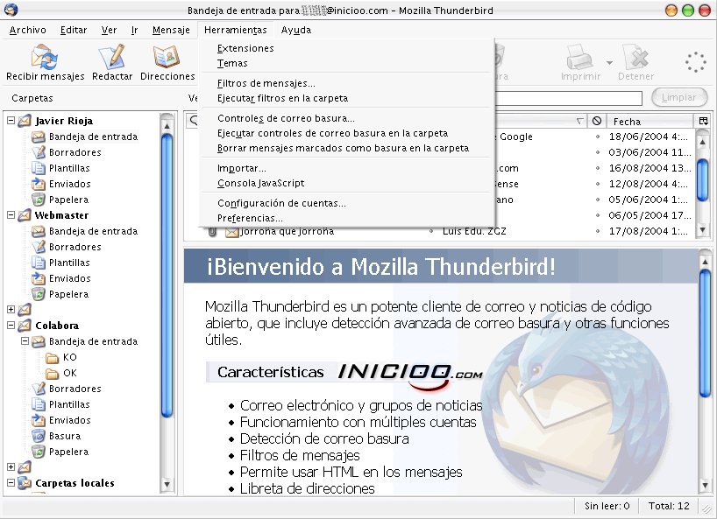Viewport: 717px width, 519px height.
Task: Click the envelope icon of the jorroña message
Action: [231, 232]
